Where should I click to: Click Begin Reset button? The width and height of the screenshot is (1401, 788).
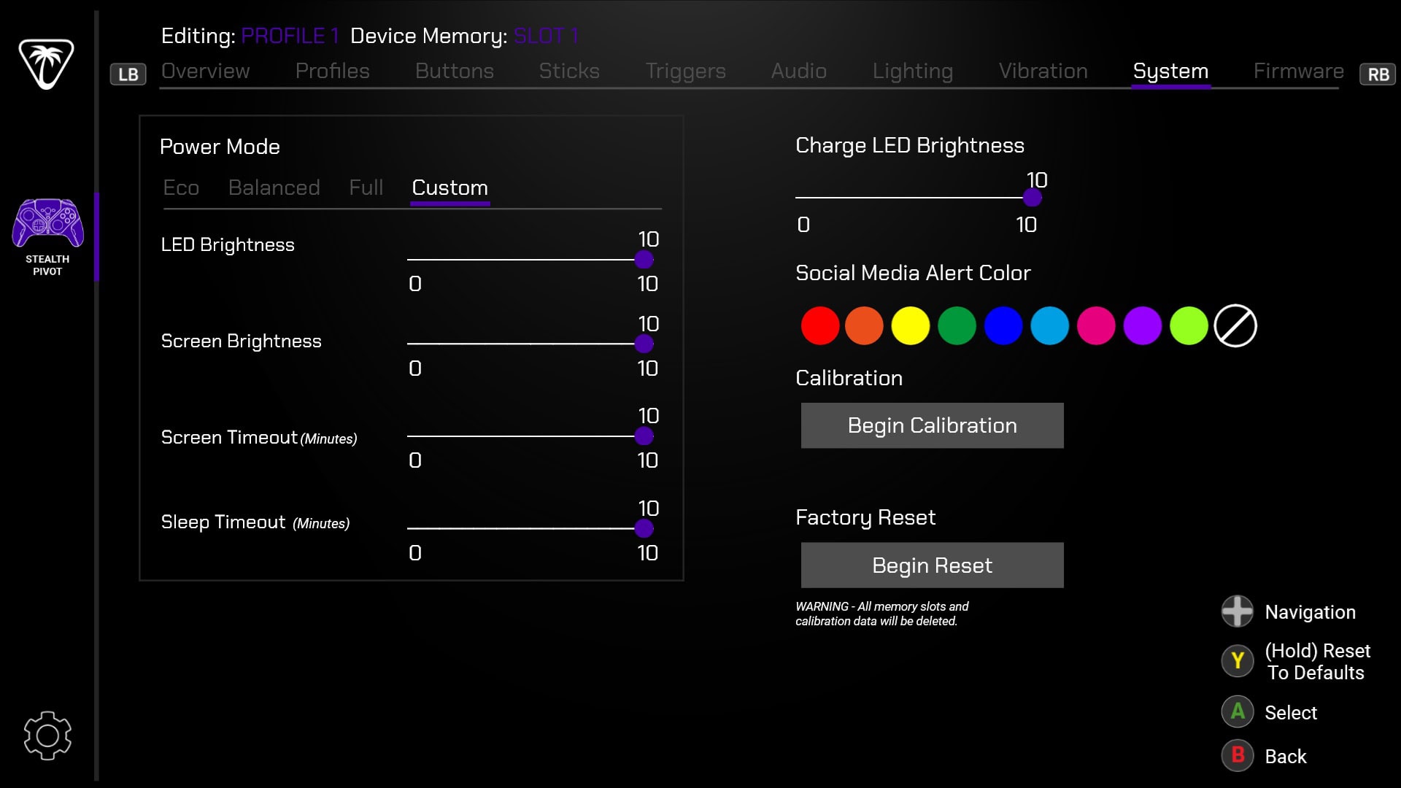(x=932, y=565)
